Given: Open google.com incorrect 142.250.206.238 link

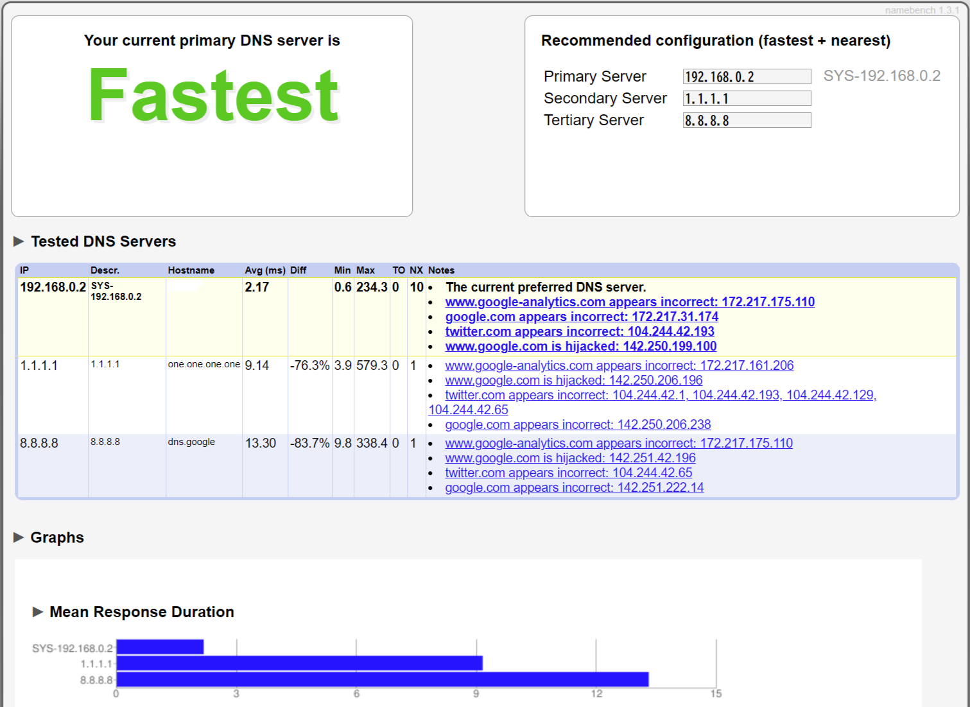Looking at the screenshot, I should click(578, 424).
